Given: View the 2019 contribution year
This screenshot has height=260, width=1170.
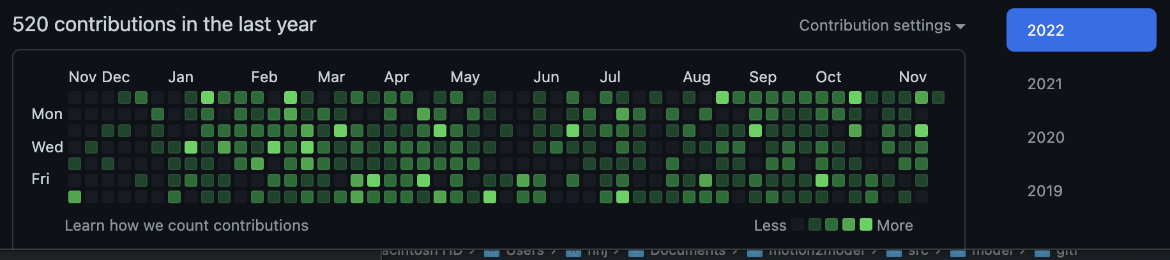Looking at the screenshot, I should pyautogui.click(x=1045, y=191).
